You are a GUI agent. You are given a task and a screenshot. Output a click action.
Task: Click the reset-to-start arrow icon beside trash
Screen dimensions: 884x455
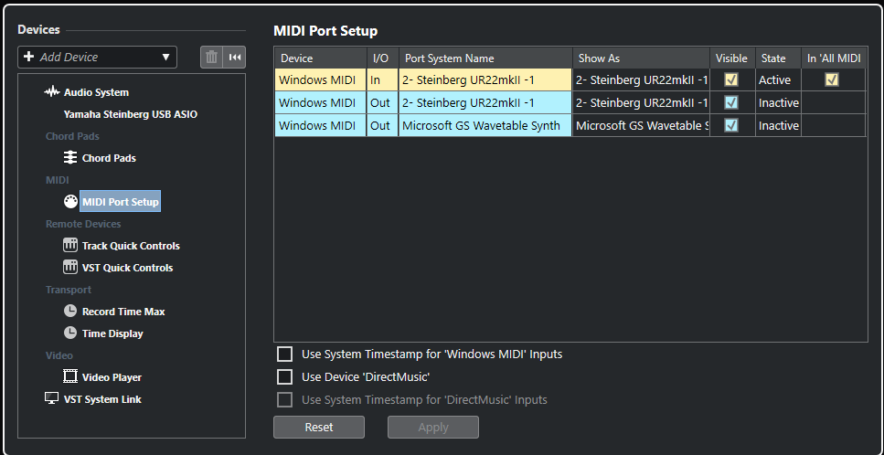[235, 57]
